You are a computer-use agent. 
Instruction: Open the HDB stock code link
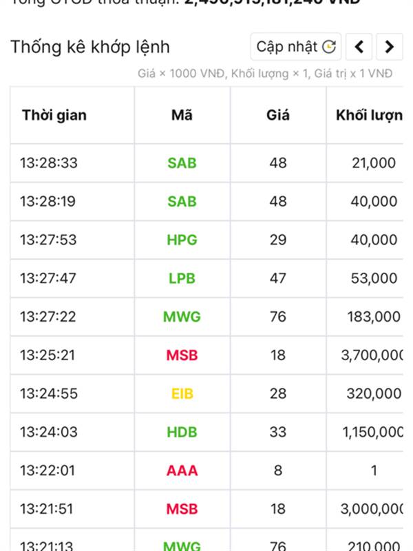click(182, 433)
